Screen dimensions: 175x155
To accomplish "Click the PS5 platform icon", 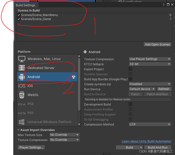I will 22,113.
